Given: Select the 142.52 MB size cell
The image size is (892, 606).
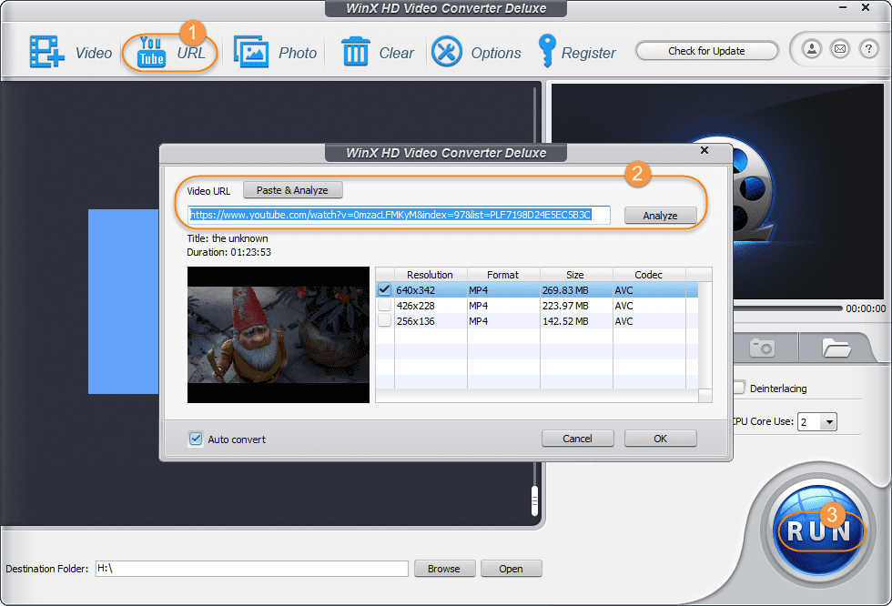Looking at the screenshot, I should coord(575,321).
